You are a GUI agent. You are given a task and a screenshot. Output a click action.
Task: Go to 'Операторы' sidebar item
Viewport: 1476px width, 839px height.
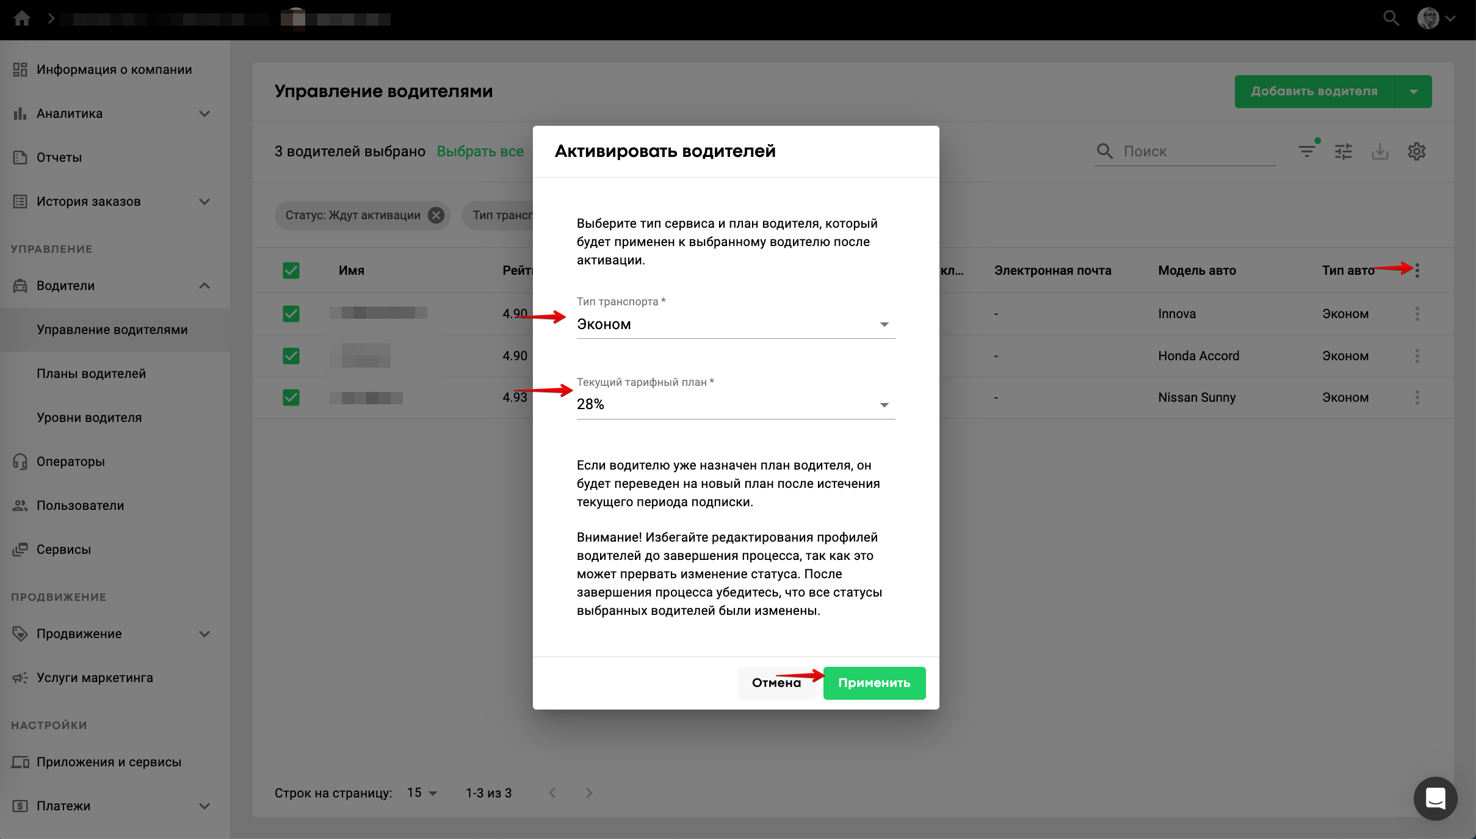[71, 462]
